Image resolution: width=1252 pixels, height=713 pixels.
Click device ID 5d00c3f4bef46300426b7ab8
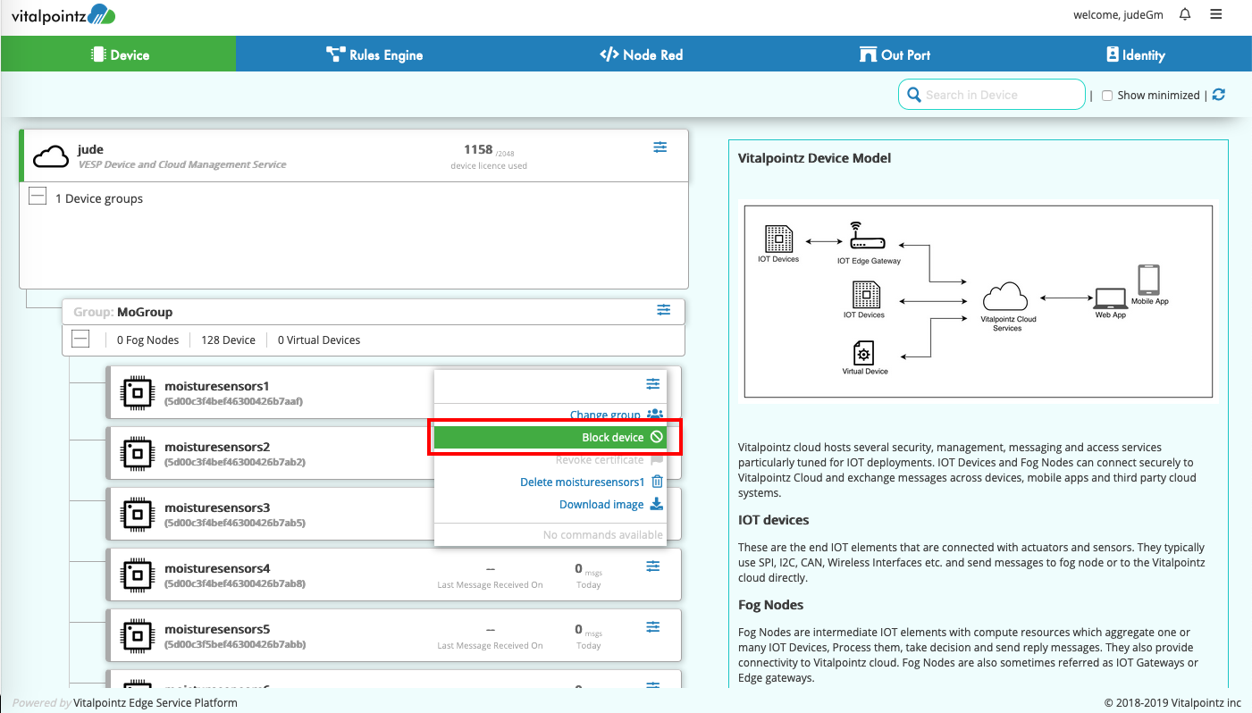234,583
